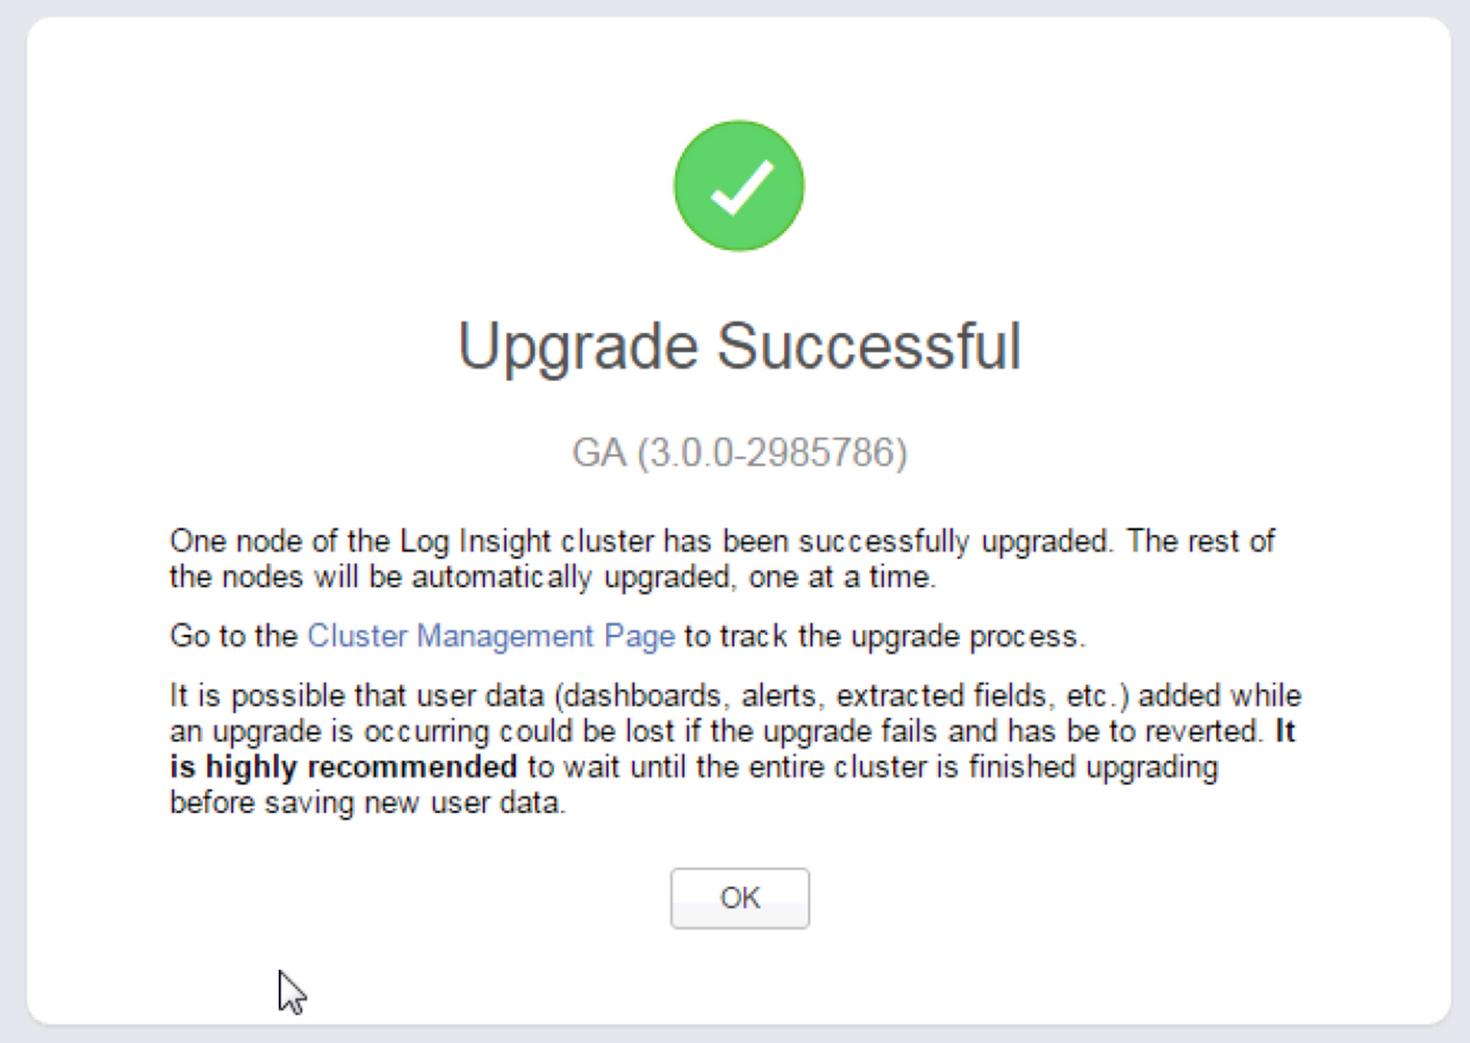Click the OK button
The height and width of the screenshot is (1043, 1470).
click(x=740, y=897)
